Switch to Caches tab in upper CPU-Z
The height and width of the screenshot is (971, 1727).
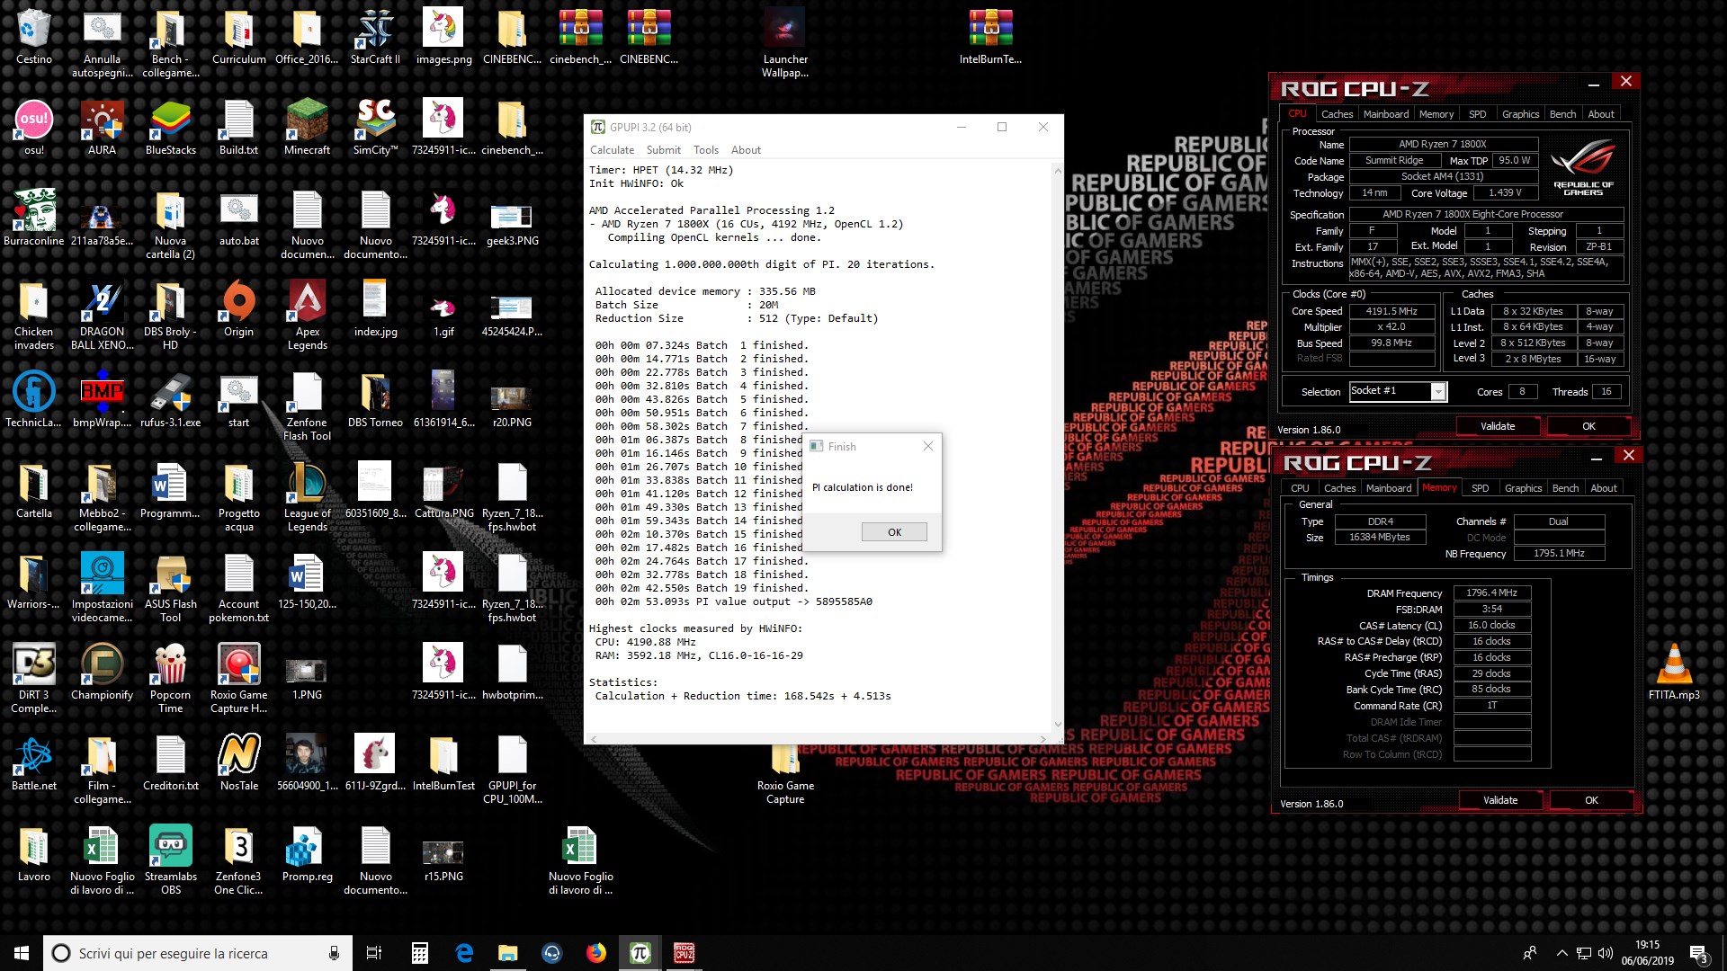pyautogui.click(x=1337, y=114)
